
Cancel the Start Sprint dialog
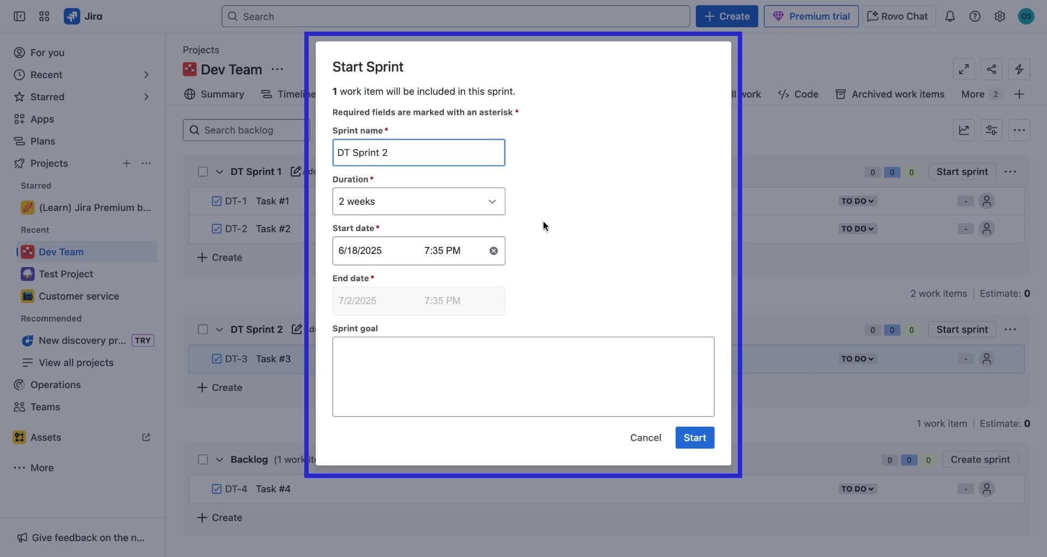(645, 437)
